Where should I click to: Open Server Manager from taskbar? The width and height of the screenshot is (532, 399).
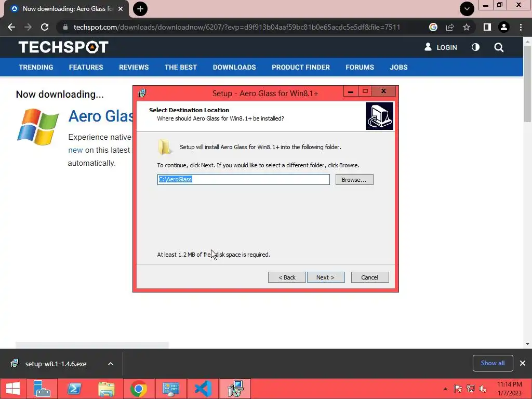point(42,389)
